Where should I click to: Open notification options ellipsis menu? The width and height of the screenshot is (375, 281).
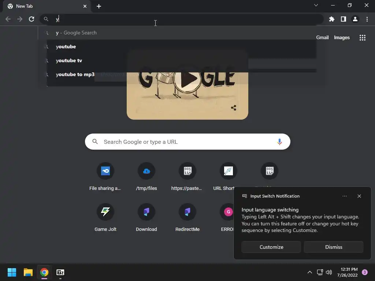click(345, 196)
